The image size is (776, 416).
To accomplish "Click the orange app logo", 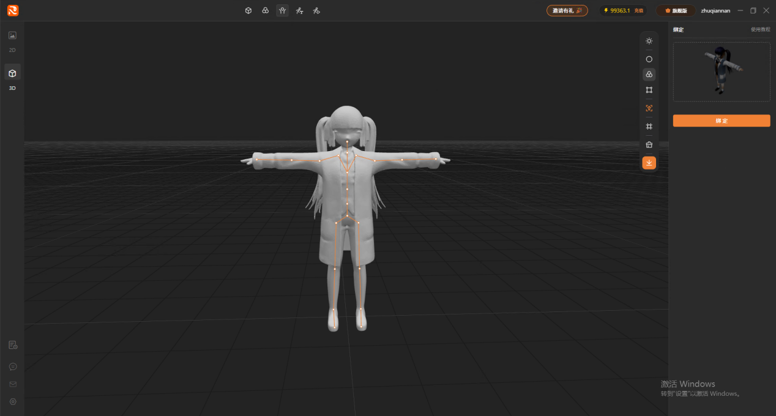I will (x=13, y=10).
